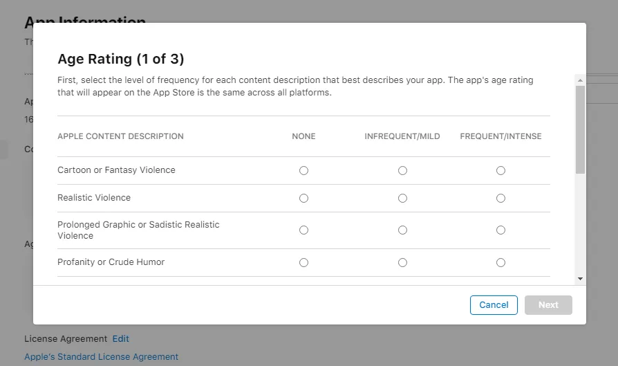The height and width of the screenshot is (366, 618).
Task: Open Apple's Standard License Agreement link
Action: click(102, 357)
